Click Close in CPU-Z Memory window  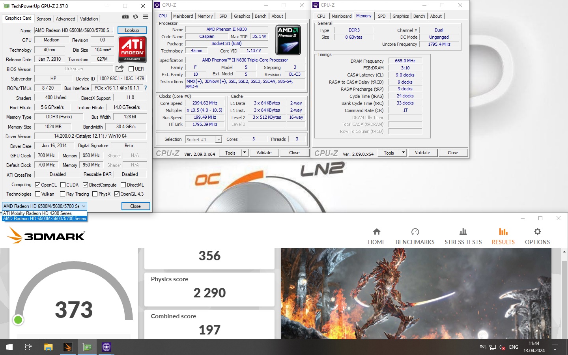[453, 153]
